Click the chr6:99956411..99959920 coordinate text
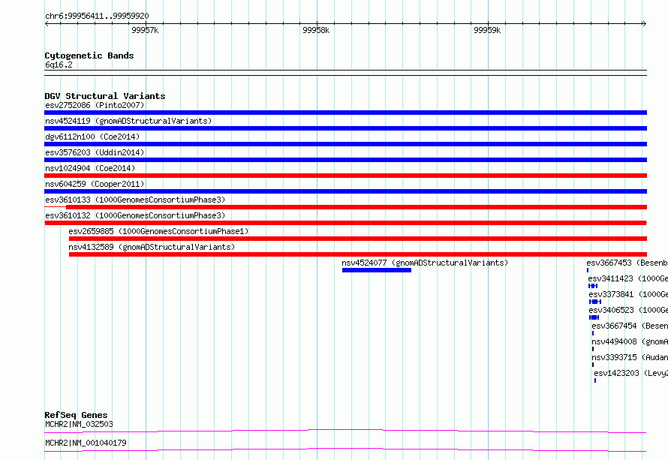668x460 pixels. [x=97, y=17]
